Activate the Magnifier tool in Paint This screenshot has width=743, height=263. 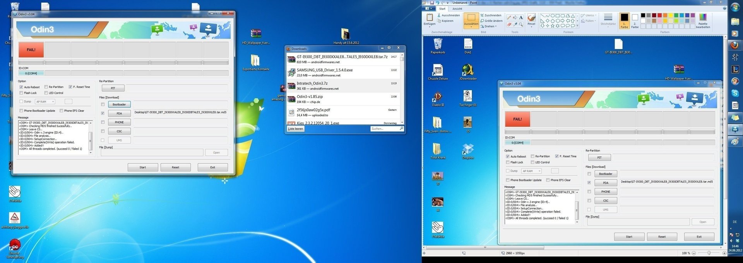[x=521, y=24]
